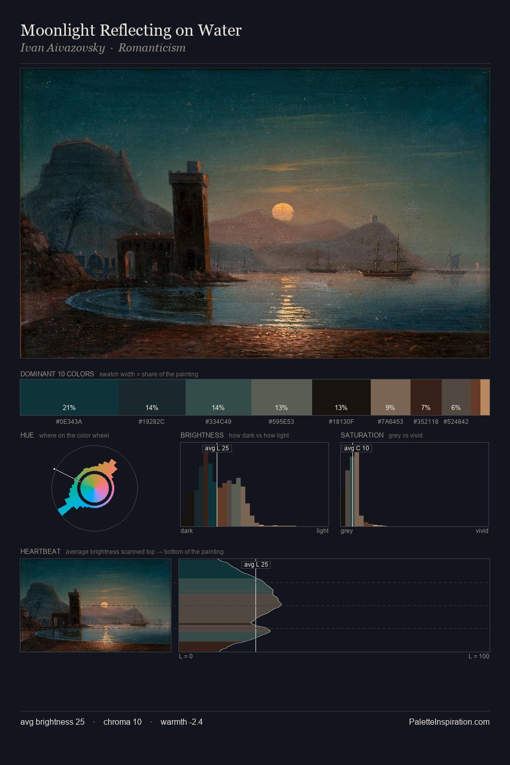510x765 pixels.
Task: Click the '#18130F' hex code label
Action: [x=341, y=422]
